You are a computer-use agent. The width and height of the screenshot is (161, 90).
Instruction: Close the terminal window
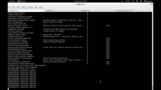click(152, 4)
